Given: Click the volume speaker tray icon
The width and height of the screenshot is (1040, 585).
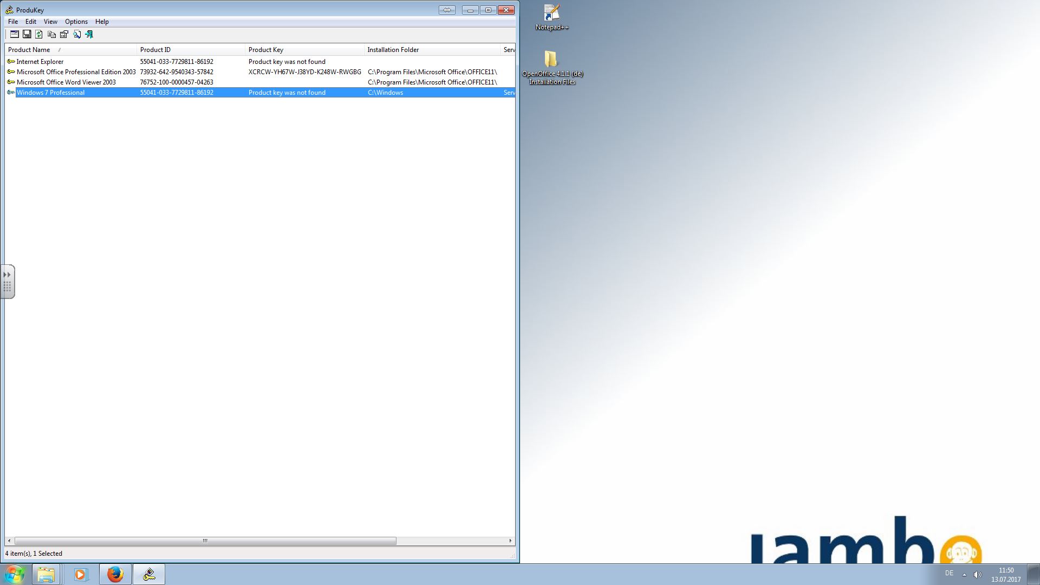Looking at the screenshot, I should 978,575.
